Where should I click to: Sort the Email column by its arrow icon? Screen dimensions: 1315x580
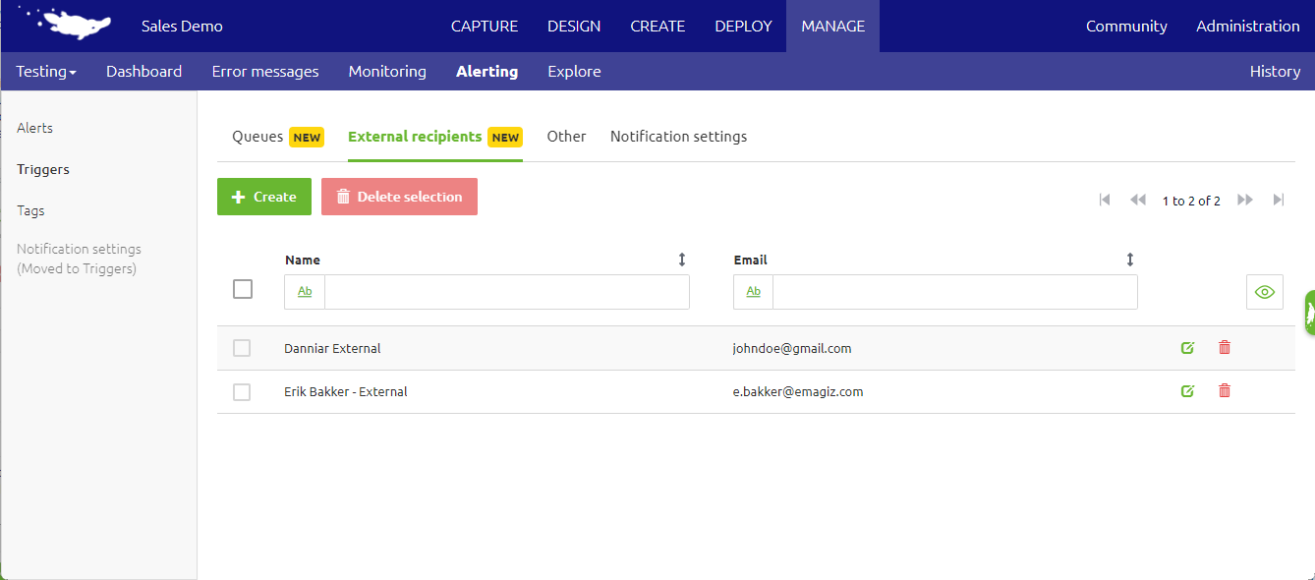point(1130,259)
